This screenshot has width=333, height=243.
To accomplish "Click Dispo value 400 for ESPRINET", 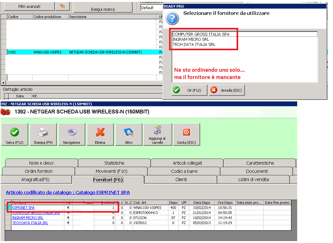I will pyautogui.click(x=173, y=208).
